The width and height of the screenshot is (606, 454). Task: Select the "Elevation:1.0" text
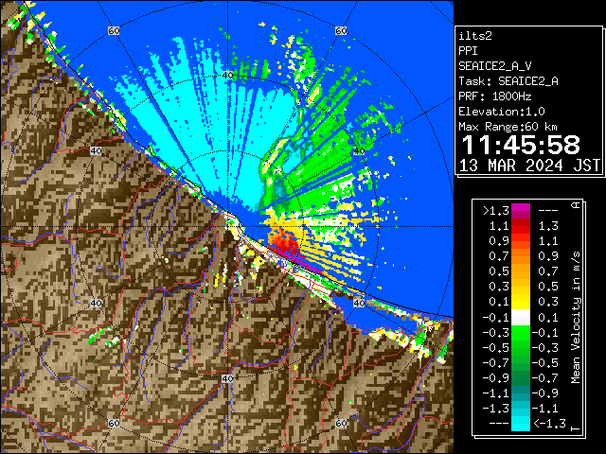(x=502, y=112)
